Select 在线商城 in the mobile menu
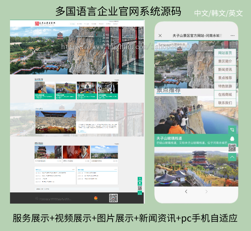251x231 pixels. coord(225,95)
